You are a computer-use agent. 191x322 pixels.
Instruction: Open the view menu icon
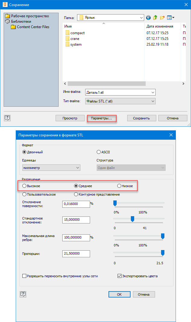(171, 18)
